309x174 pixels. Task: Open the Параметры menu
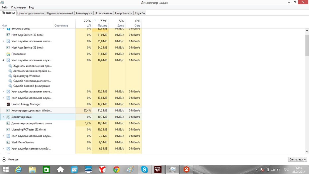pyautogui.click(x=19, y=7)
